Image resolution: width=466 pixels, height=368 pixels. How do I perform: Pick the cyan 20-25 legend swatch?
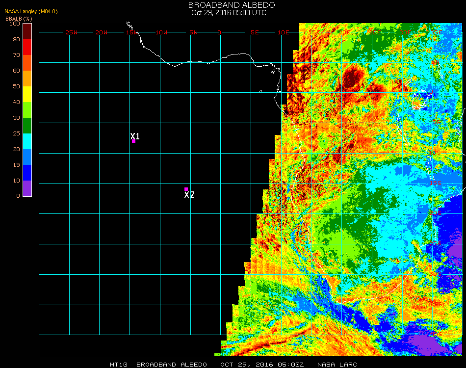[x=27, y=141]
